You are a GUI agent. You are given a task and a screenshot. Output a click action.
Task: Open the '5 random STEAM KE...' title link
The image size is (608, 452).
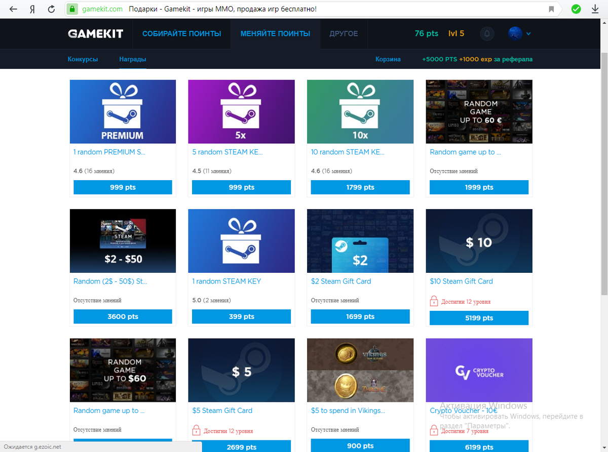tap(227, 152)
